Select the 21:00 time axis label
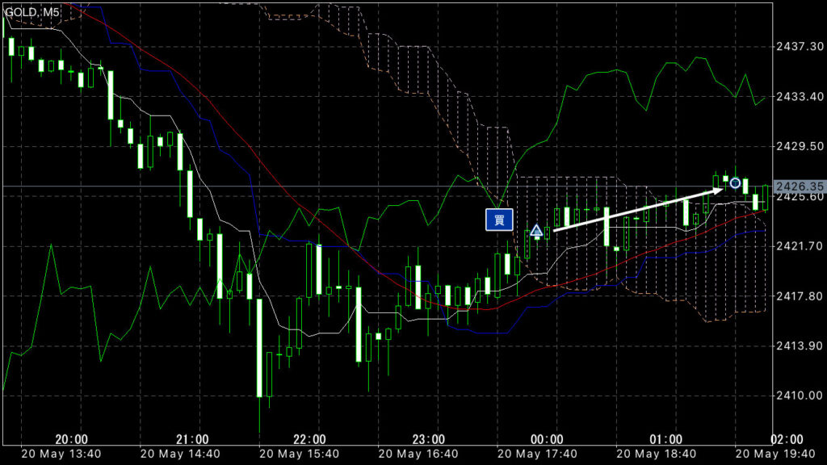Image resolution: width=827 pixels, height=465 pixels. (192, 439)
